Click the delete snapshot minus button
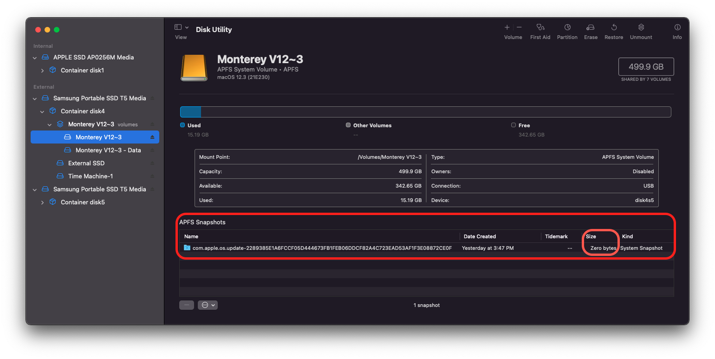 point(187,305)
